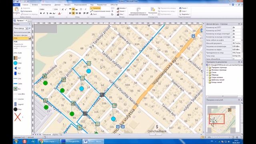Open the font color dropdown arrow

click(x=62, y=13)
